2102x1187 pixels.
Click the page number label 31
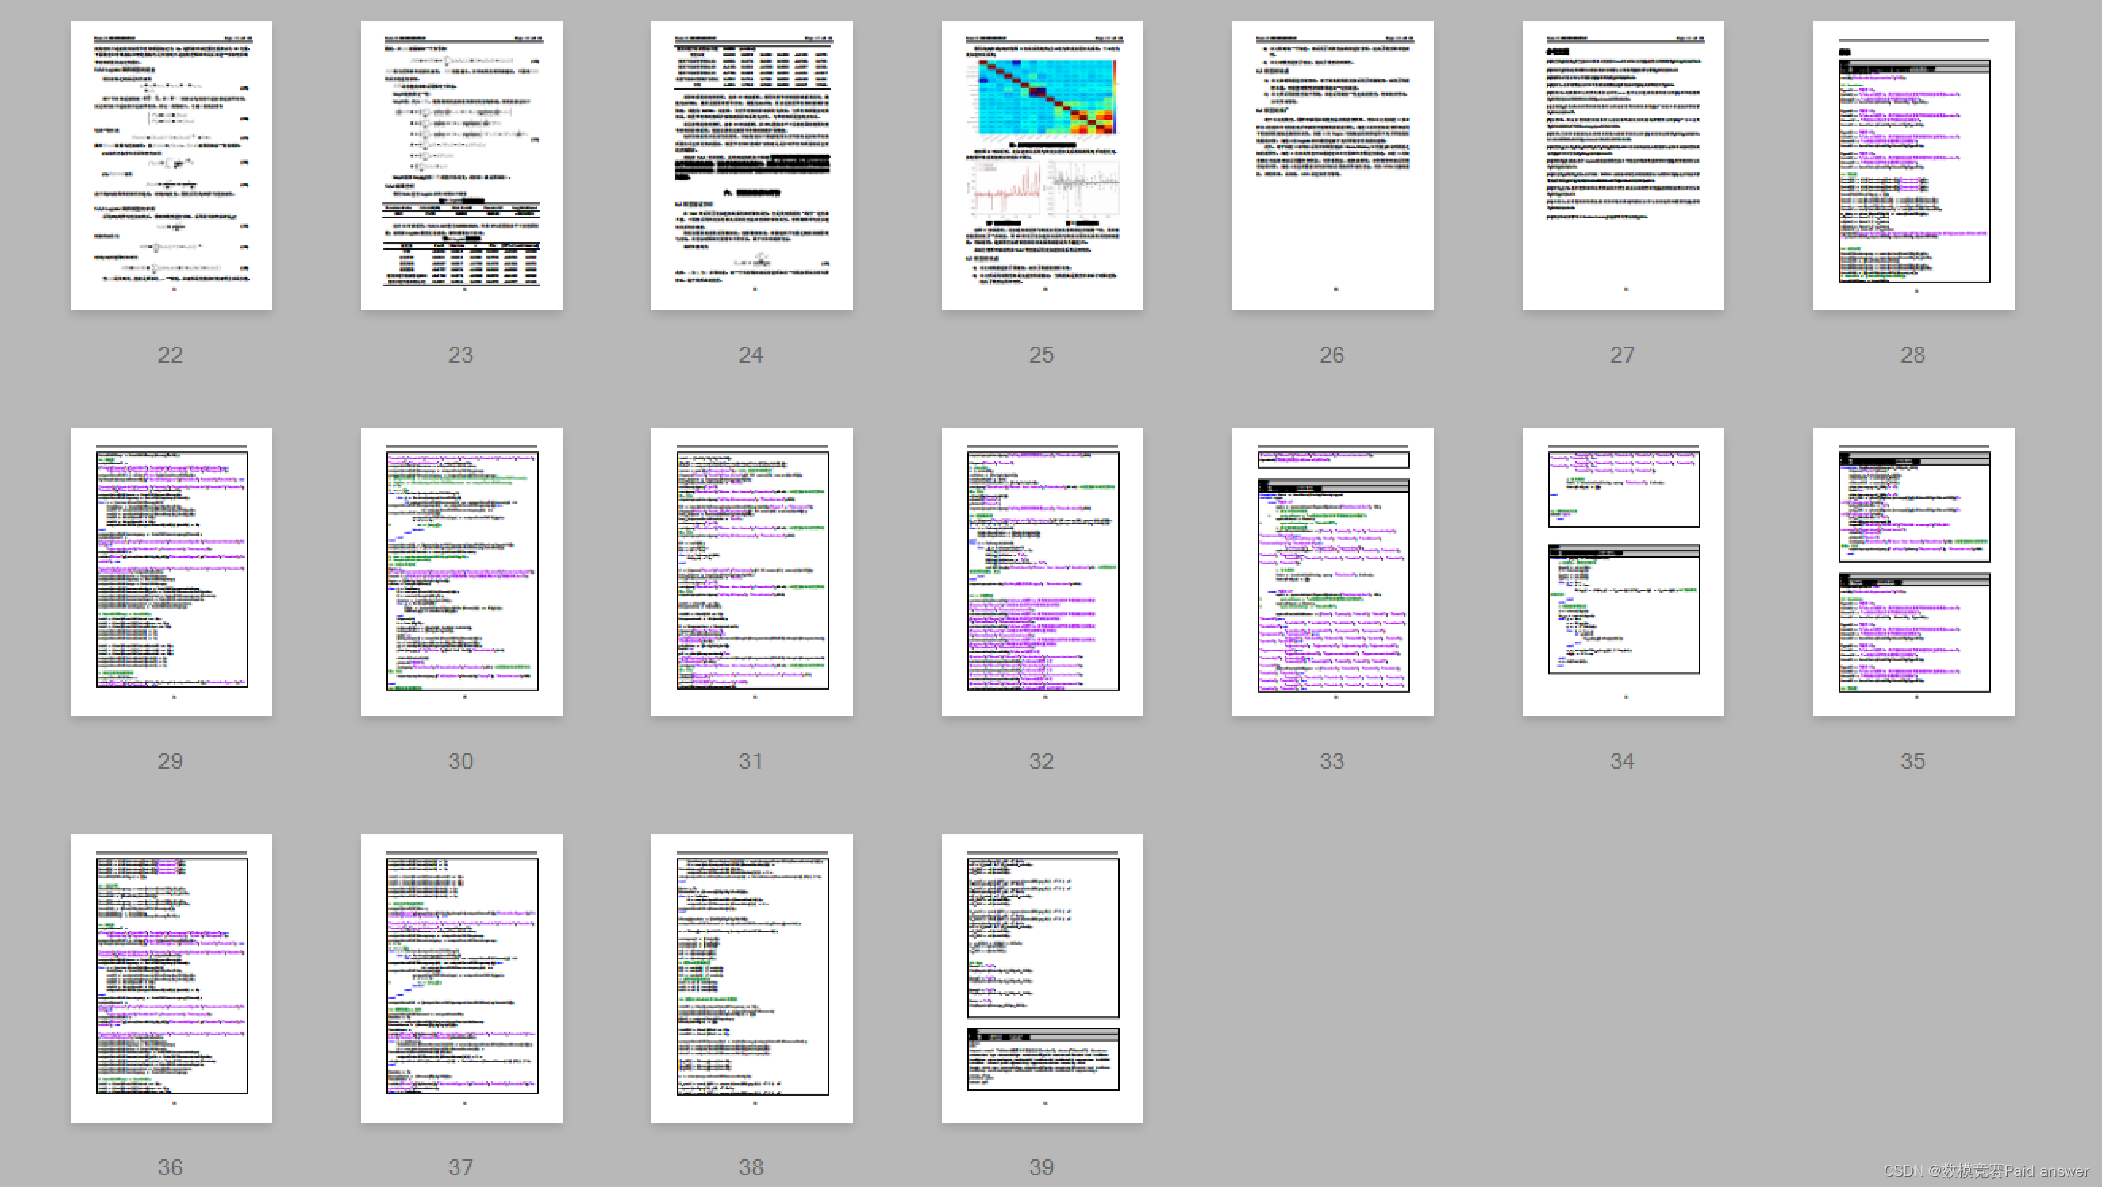[x=751, y=761]
